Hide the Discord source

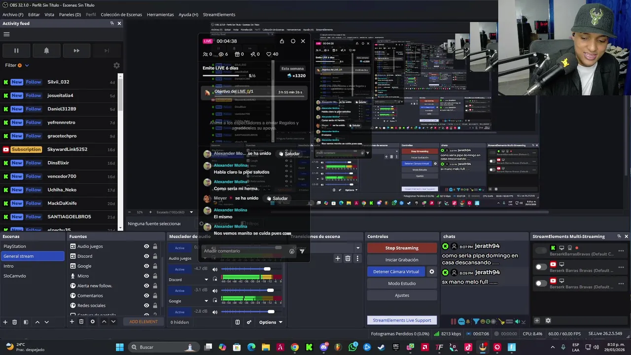tap(146, 256)
